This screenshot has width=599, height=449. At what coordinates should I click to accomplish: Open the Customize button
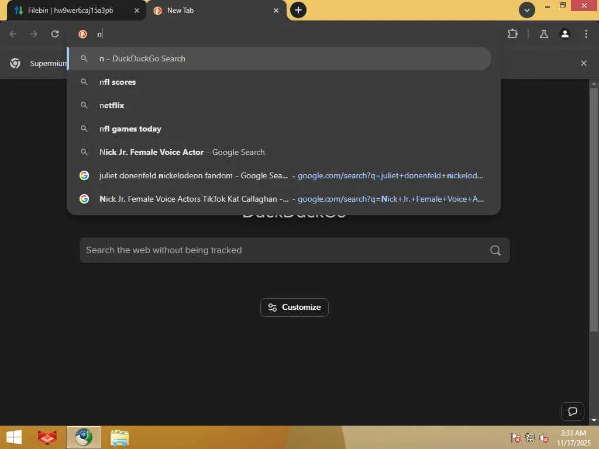(x=294, y=308)
